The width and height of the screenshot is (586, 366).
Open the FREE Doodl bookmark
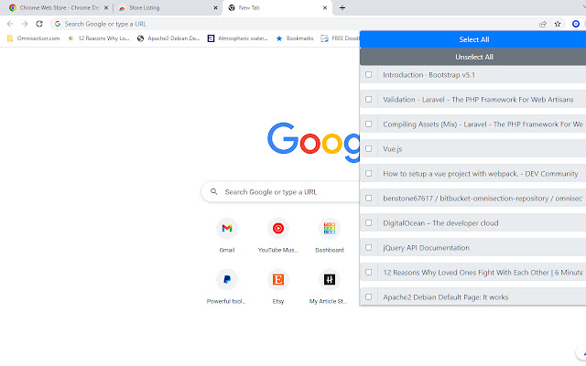point(340,38)
